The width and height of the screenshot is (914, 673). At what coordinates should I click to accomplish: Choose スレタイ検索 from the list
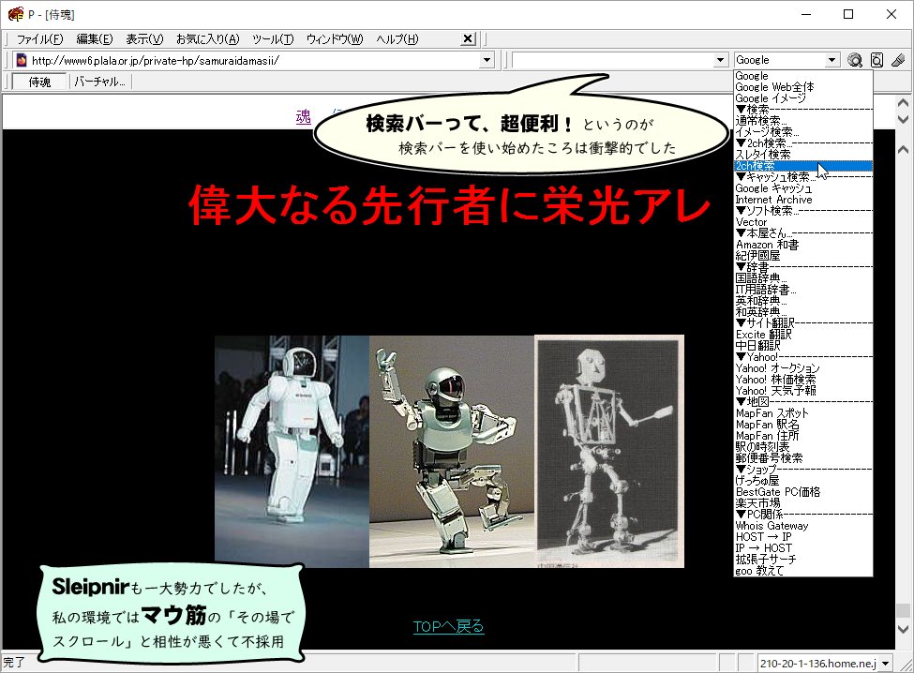pyautogui.click(x=803, y=155)
